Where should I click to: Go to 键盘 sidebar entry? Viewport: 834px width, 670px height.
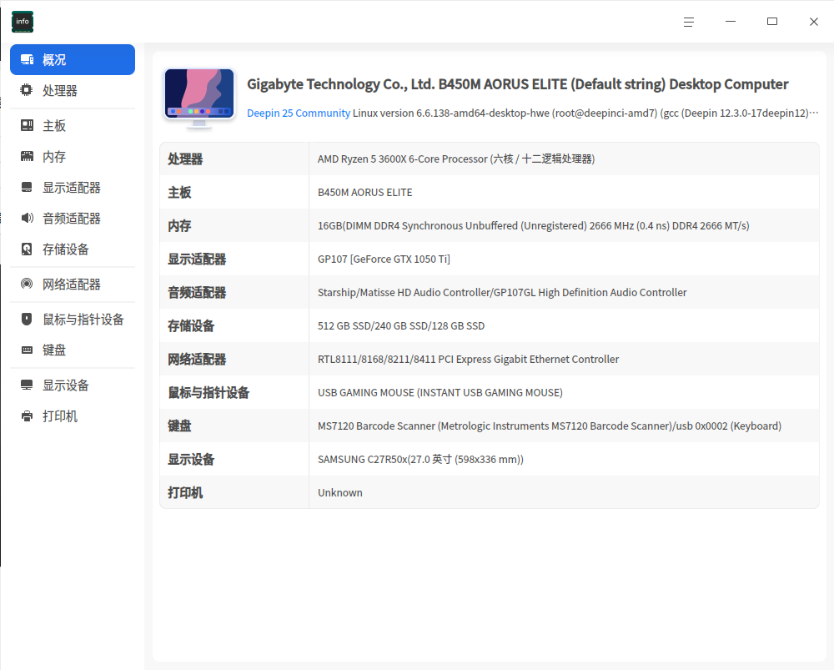(x=73, y=350)
